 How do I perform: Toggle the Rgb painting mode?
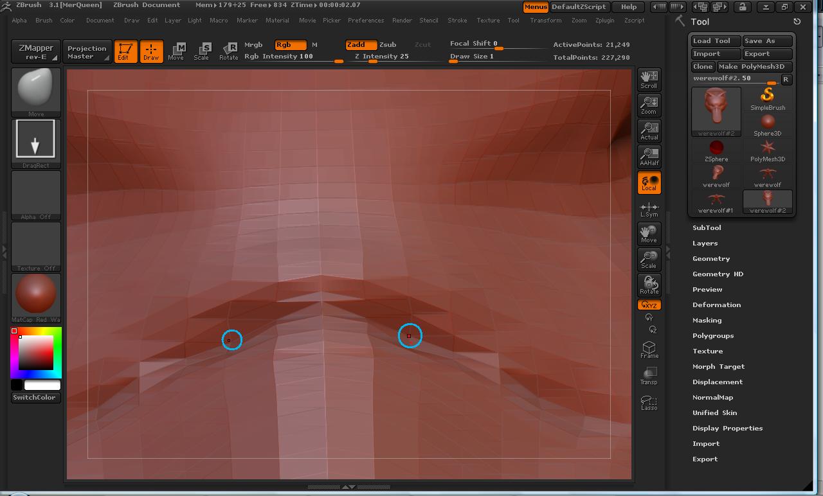tap(290, 44)
